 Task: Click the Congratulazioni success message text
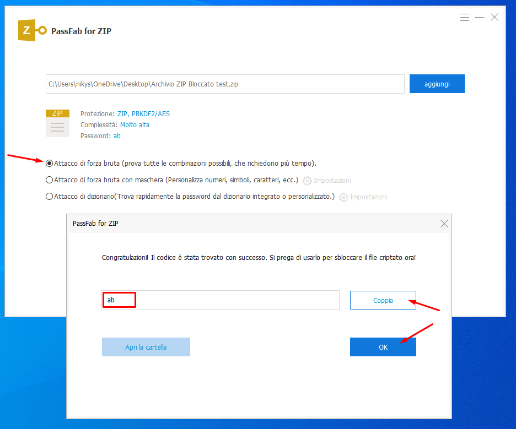click(259, 257)
